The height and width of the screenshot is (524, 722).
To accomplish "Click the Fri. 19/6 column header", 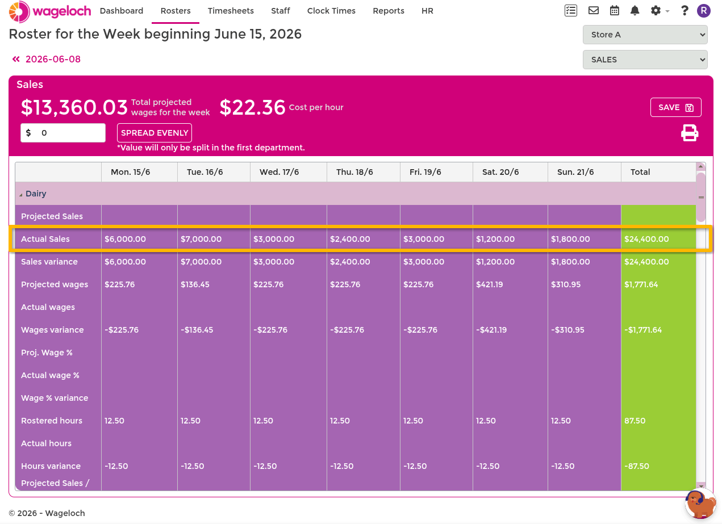I will (x=436, y=172).
